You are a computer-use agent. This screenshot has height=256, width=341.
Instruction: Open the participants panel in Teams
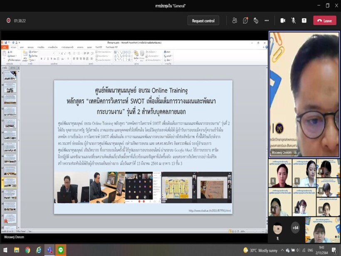click(x=235, y=21)
